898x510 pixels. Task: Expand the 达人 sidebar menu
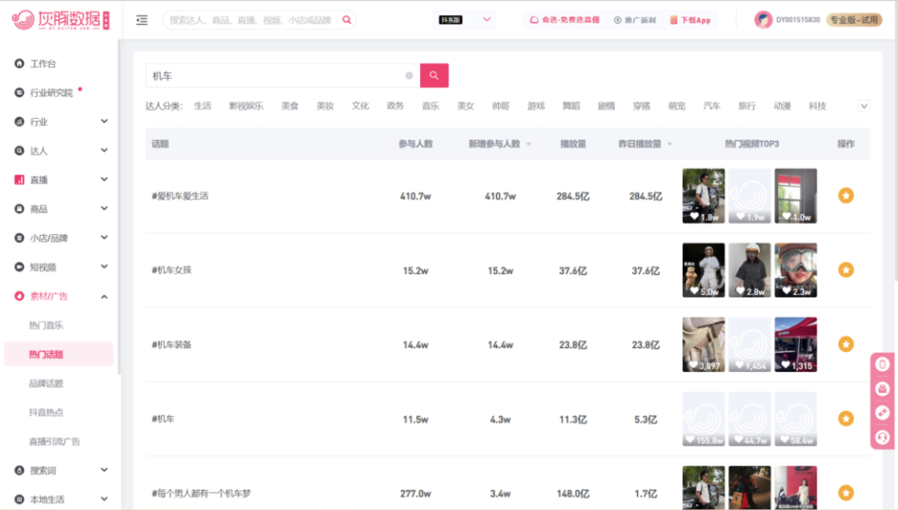point(104,150)
